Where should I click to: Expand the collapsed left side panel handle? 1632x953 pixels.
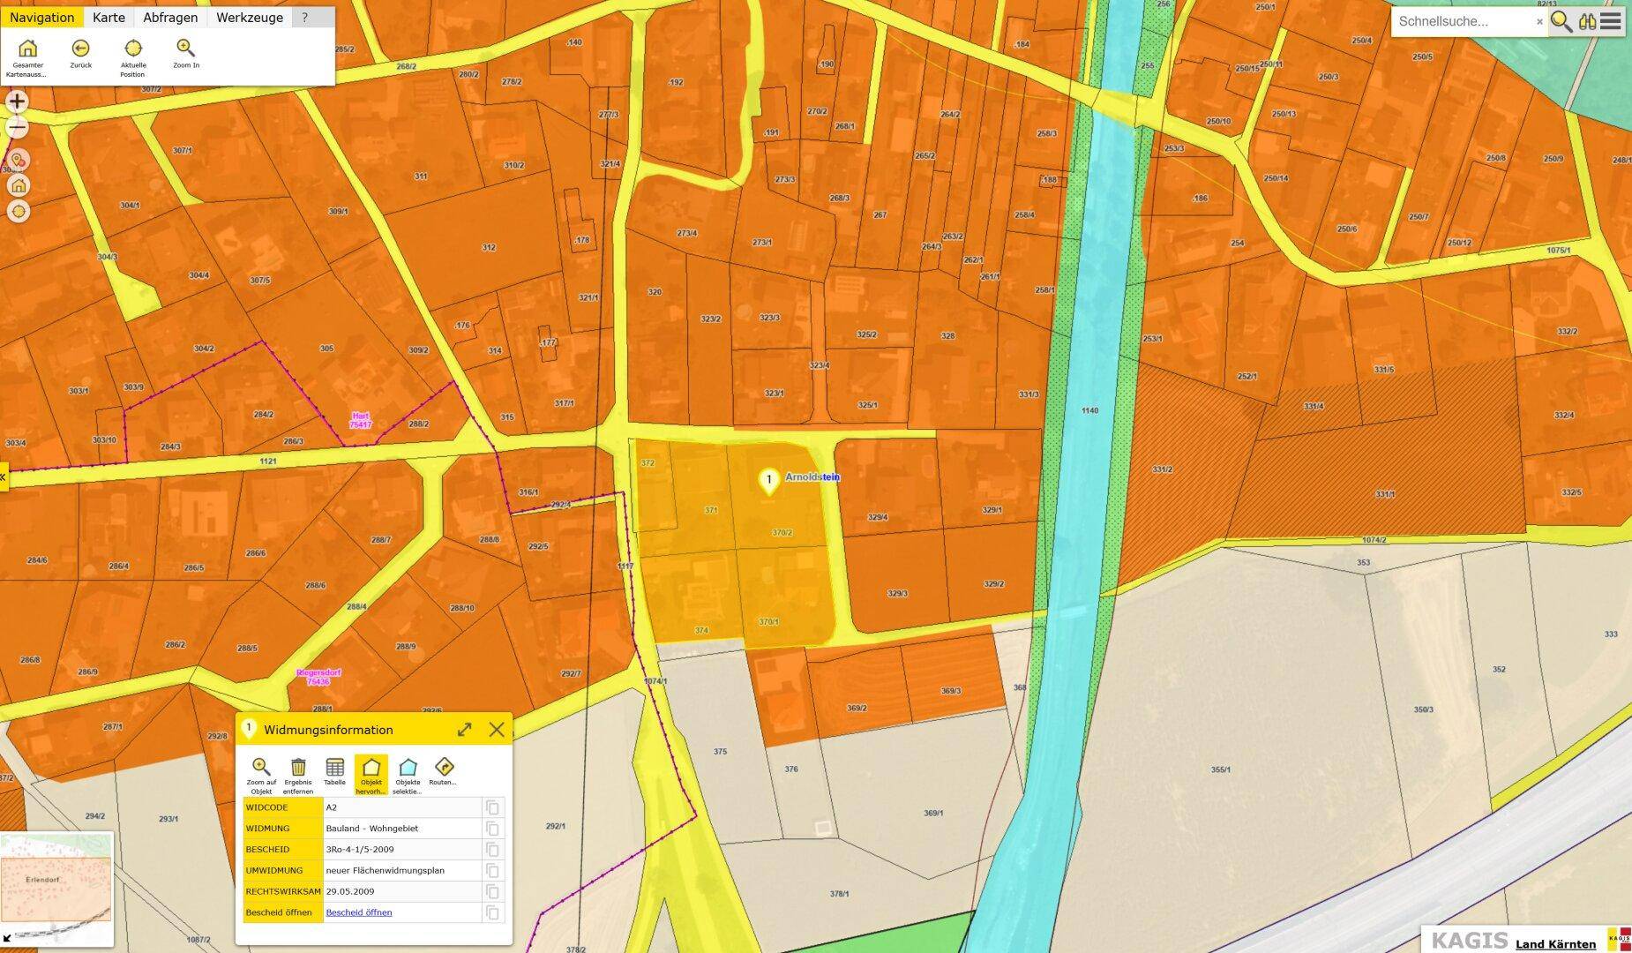point(4,476)
